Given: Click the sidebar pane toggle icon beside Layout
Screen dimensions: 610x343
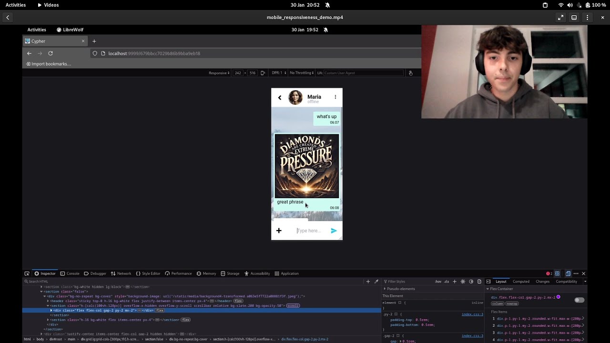Looking at the screenshot, I should 488,282.
